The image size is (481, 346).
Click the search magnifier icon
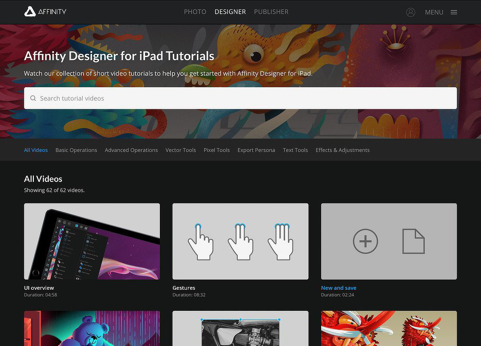[33, 98]
